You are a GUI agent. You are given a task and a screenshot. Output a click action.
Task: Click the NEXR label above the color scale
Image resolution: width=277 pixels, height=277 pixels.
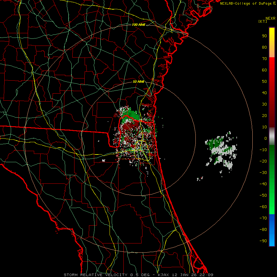tap(270, 18)
